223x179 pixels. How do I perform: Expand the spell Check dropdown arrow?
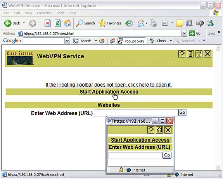171,41
